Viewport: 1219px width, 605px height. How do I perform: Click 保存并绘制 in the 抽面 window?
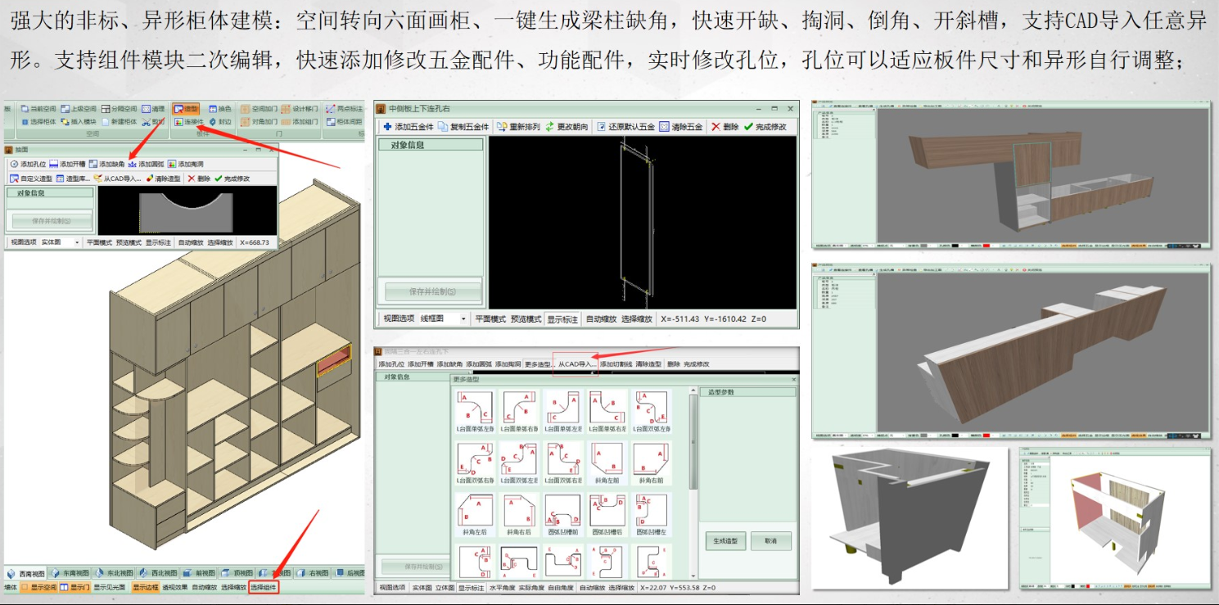pos(52,221)
